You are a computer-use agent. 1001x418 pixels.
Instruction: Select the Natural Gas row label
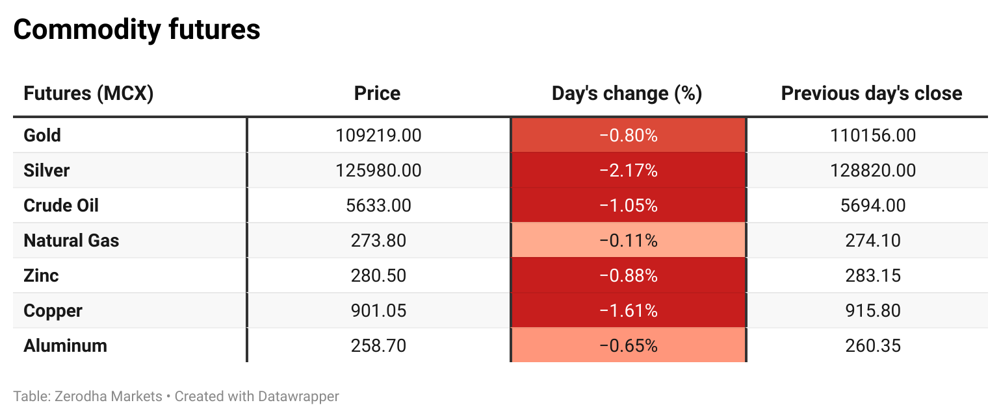click(71, 241)
